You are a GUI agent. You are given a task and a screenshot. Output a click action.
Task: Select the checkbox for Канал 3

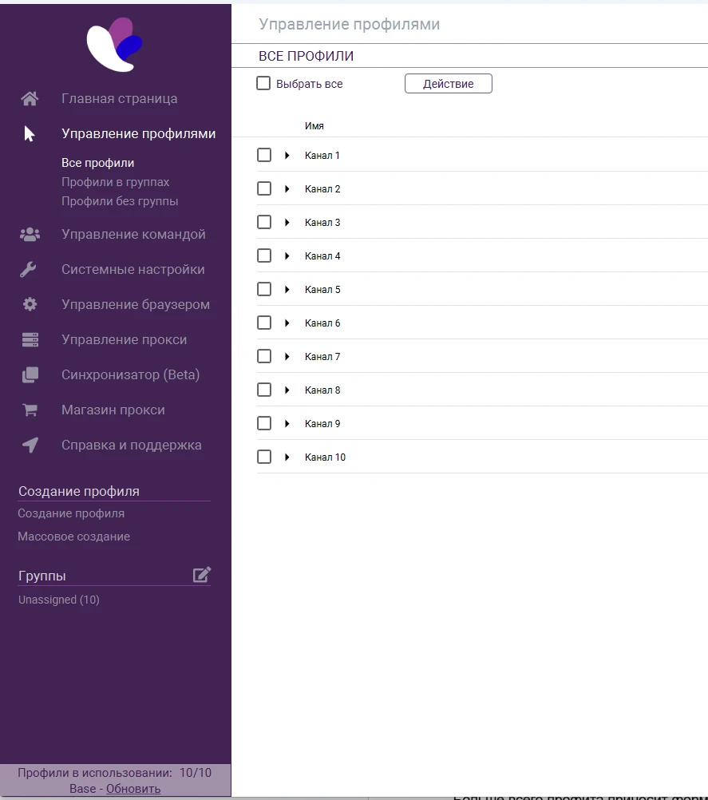pyautogui.click(x=264, y=223)
